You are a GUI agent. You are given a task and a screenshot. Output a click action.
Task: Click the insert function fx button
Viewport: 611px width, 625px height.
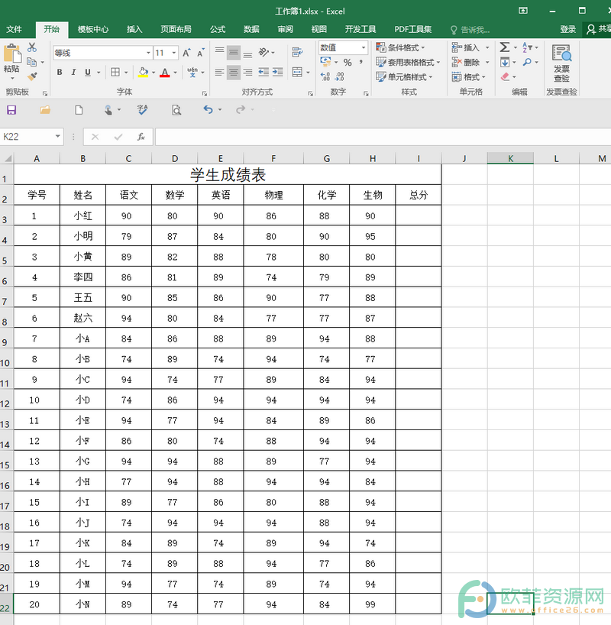pos(141,137)
